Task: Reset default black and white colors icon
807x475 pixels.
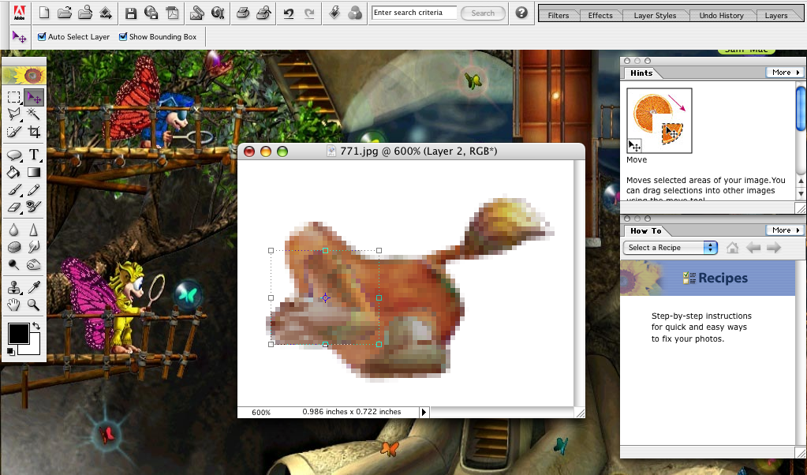Action: 11,351
